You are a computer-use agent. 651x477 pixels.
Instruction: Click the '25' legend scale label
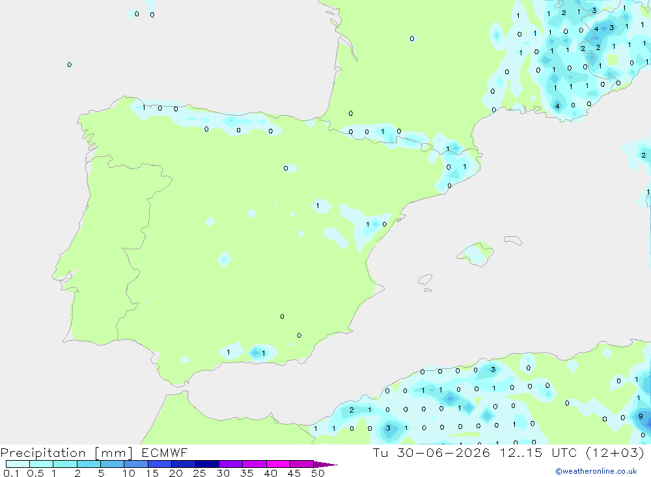[199, 473]
